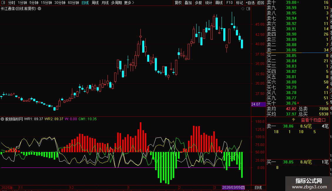Add stock via +自选 button
Screen dimensions: 332x191
pyautogui.click(x=250, y=3)
